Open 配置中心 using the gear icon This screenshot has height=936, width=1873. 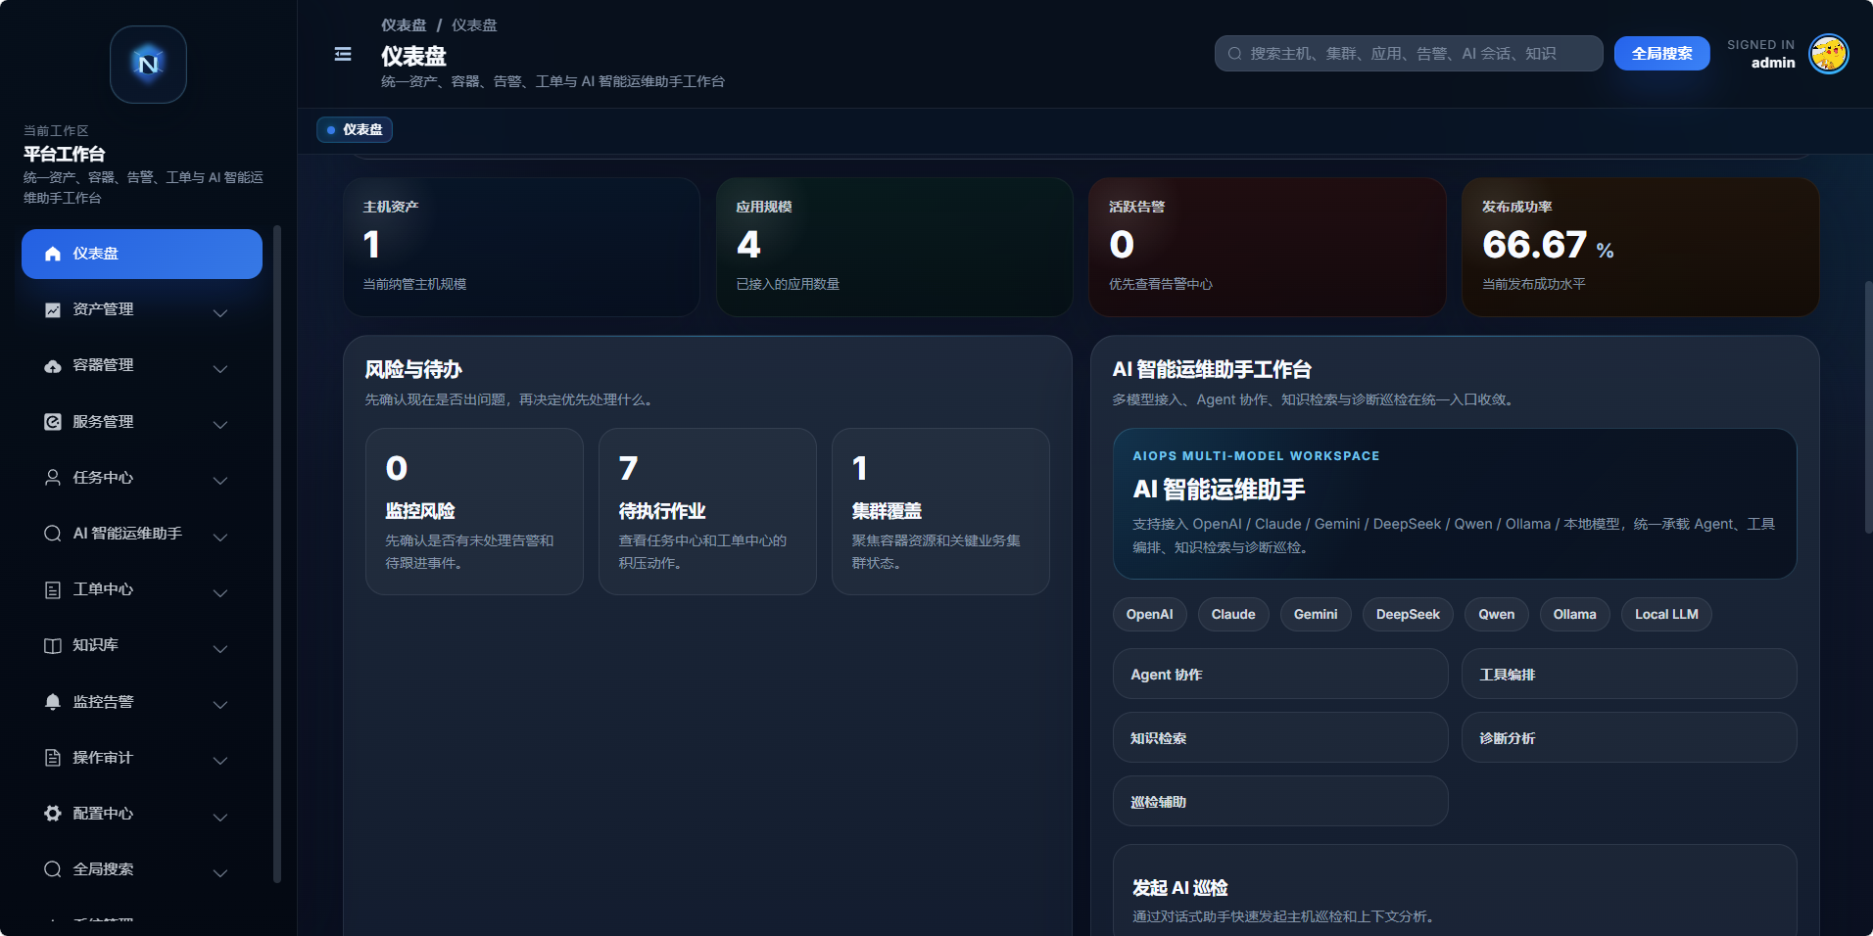53,813
